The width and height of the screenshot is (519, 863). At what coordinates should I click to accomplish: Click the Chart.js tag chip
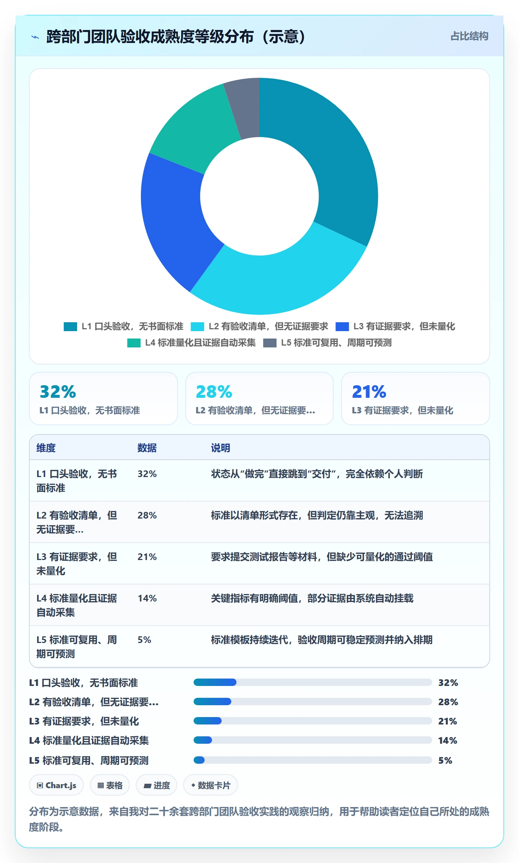point(56,785)
